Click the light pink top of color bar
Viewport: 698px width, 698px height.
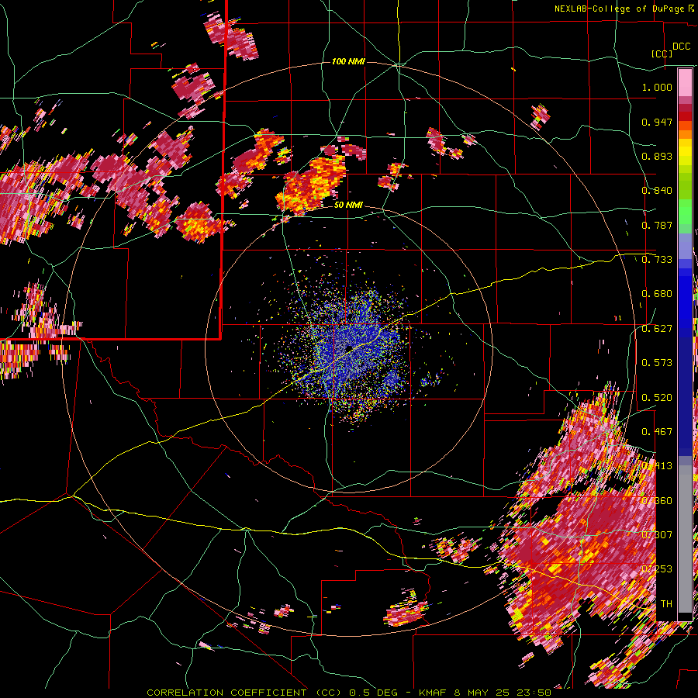coord(685,83)
